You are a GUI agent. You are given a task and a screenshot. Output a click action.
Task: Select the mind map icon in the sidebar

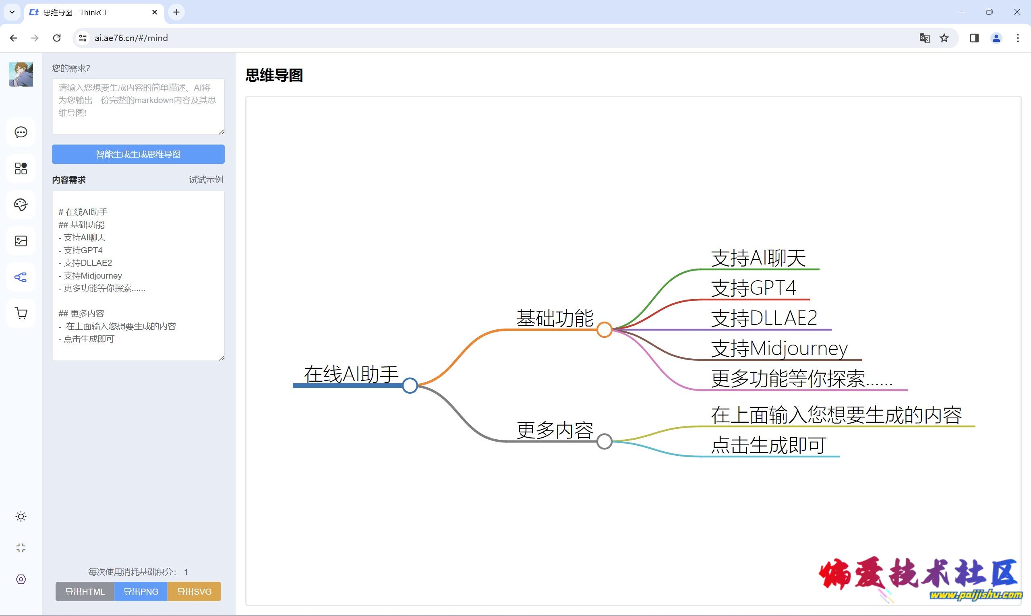pyautogui.click(x=21, y=277)
